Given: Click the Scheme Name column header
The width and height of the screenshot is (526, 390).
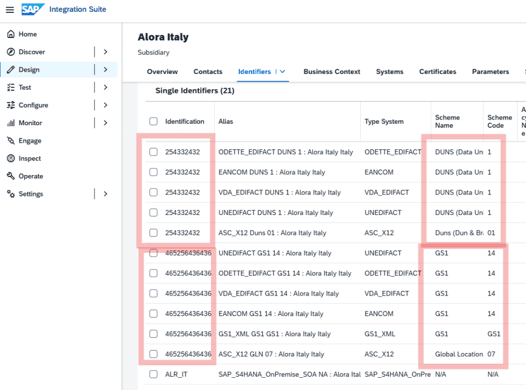Looking at the screenshot, I should tap(447, 121).
